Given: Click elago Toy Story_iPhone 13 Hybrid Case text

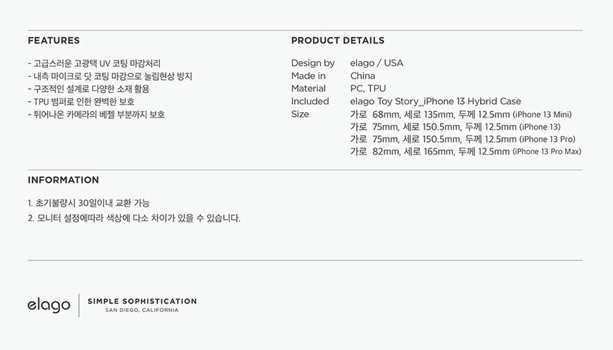Looking at the screenshot, I should (435, 101).
